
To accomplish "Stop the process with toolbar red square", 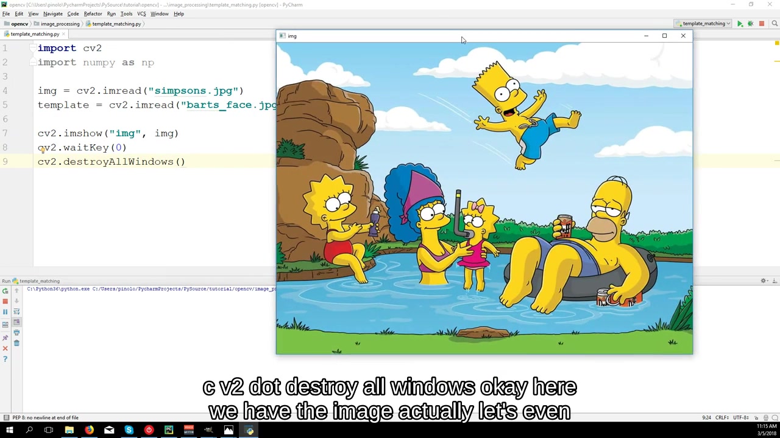I will [x=762, y=24].
